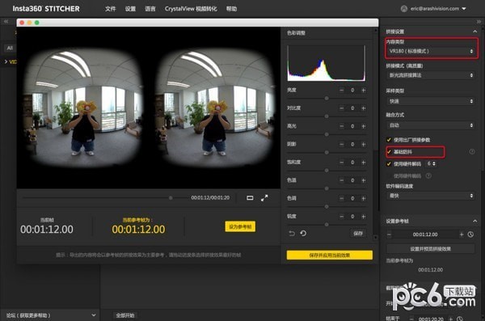Click plus icon on 设置参考帧 time field
The image size is (485, 321).
point(462,234)
